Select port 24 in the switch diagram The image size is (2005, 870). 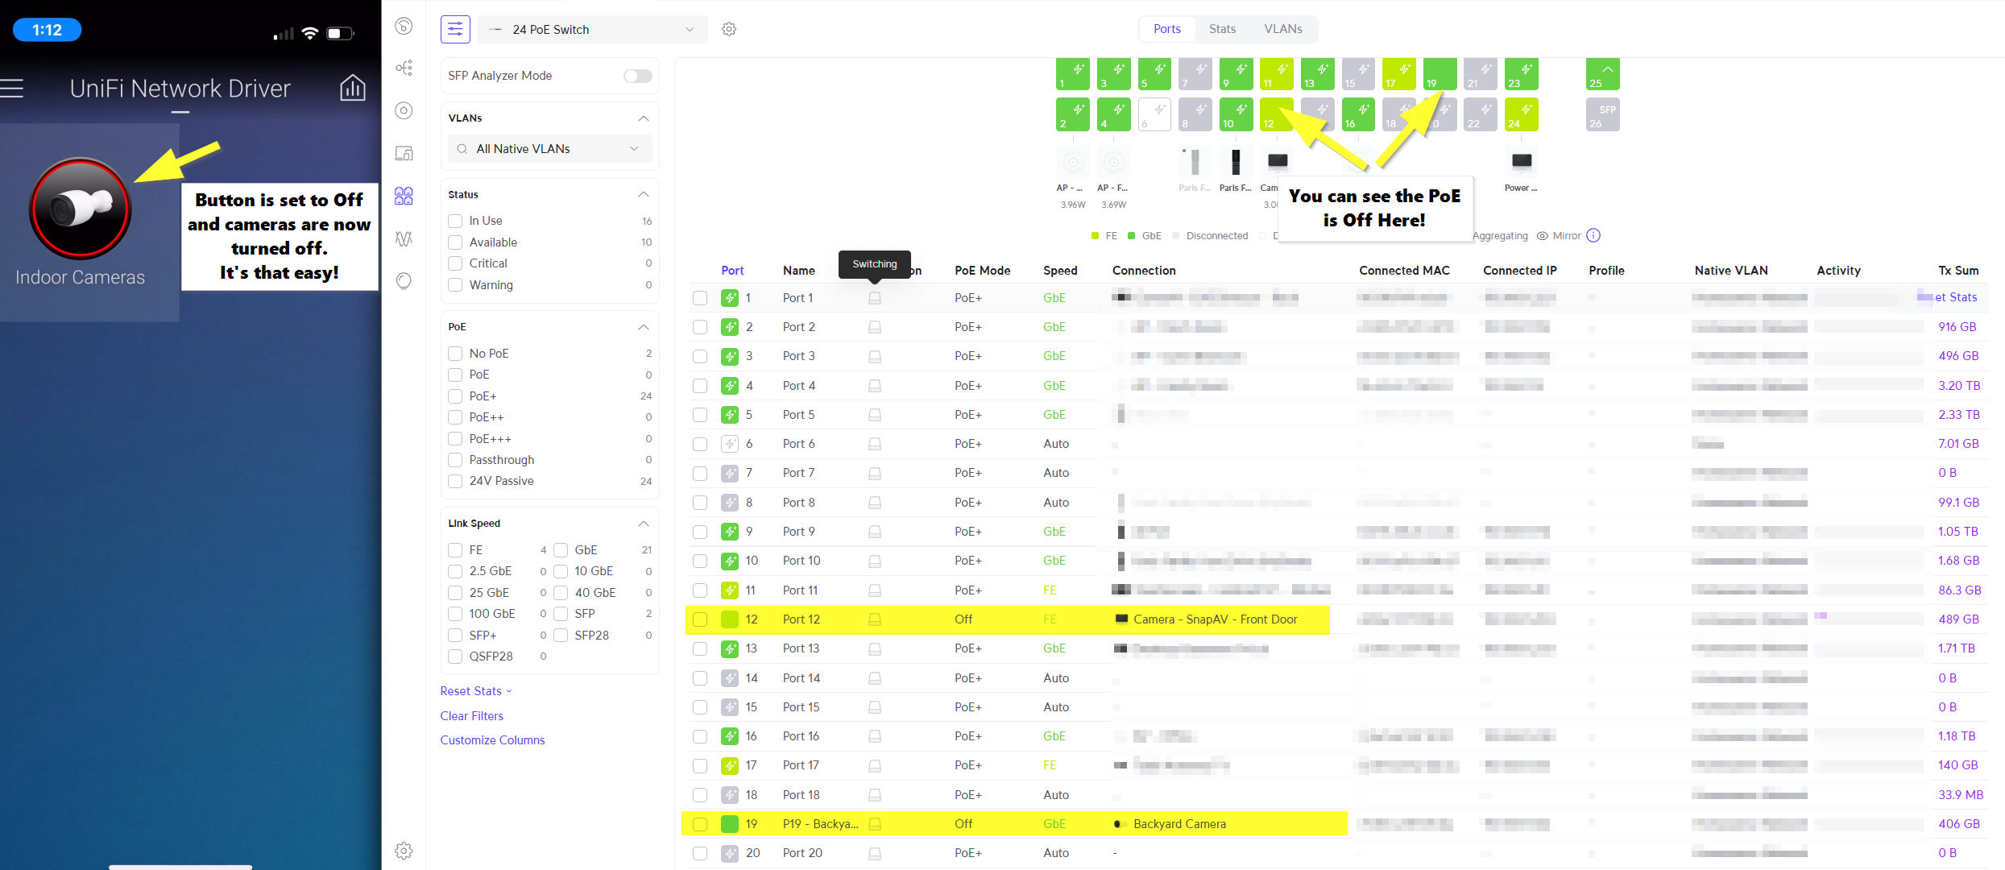[1521, 114]
